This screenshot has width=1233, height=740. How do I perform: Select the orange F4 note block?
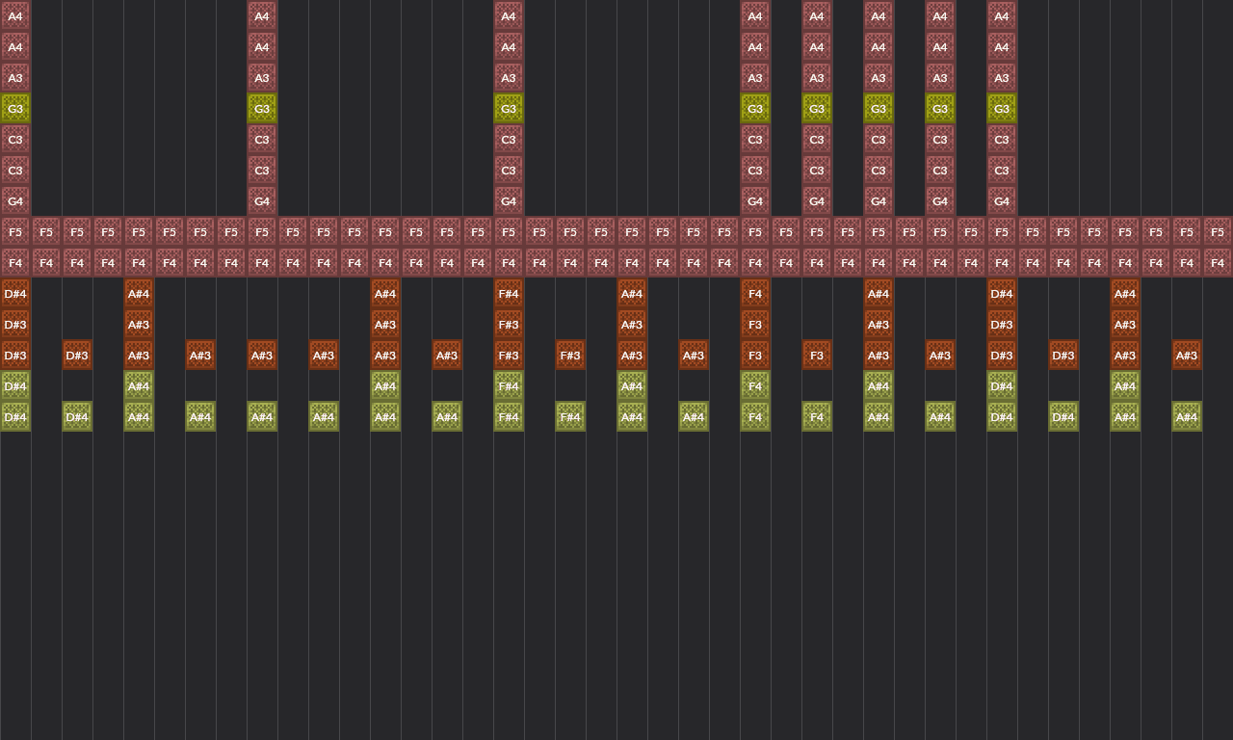tap(755, 293)
